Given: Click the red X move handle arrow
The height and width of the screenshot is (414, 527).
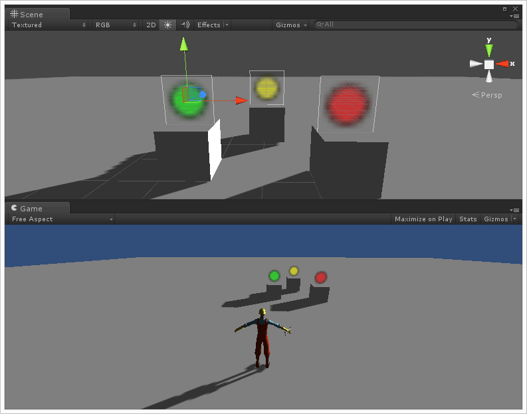Looking at the screenshot, I should [x=242, y=100].
